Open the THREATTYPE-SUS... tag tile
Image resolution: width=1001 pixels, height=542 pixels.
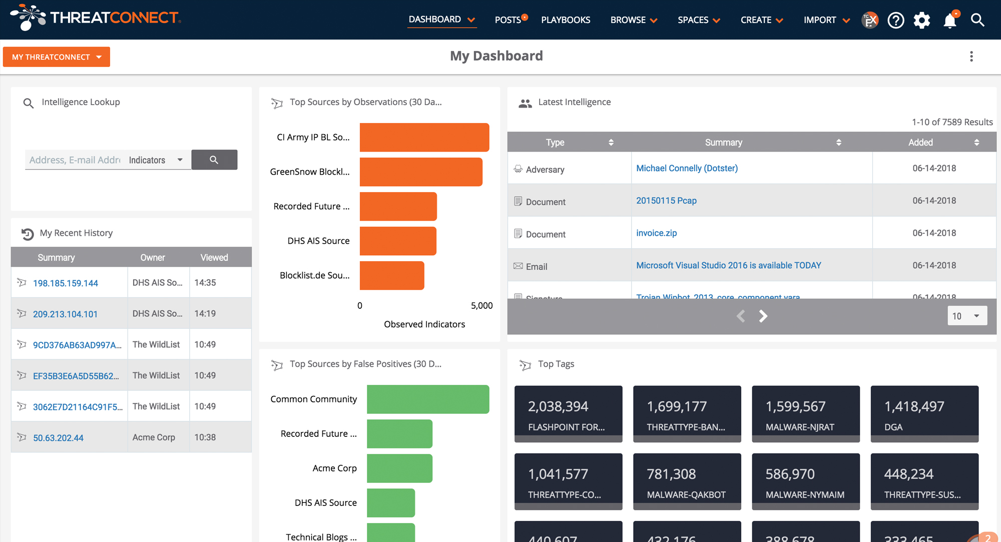click(924, 481)
